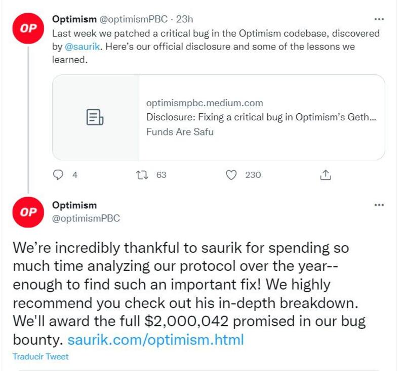
Task: Open the @saurik mention link
Action: click(x=78, y=47)
